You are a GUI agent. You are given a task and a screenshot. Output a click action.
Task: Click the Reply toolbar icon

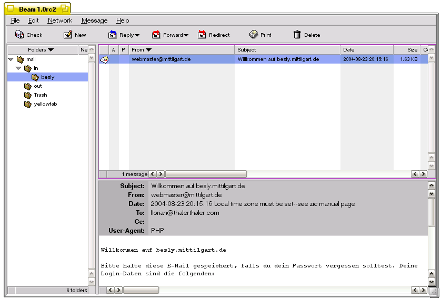pyautogui.click(x=113, y=35)
